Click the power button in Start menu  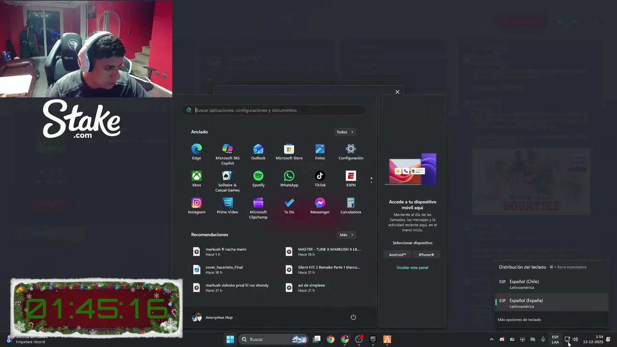[x=353, y=317]
